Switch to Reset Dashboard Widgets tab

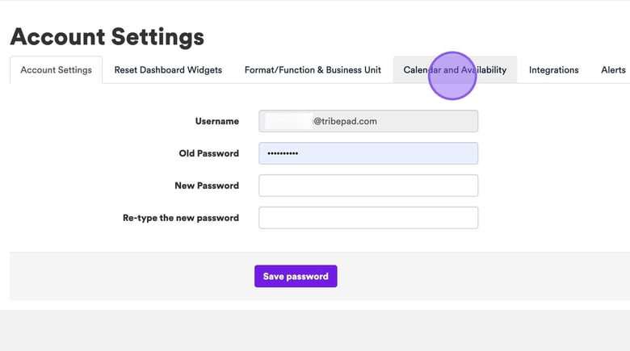point(168,70)
